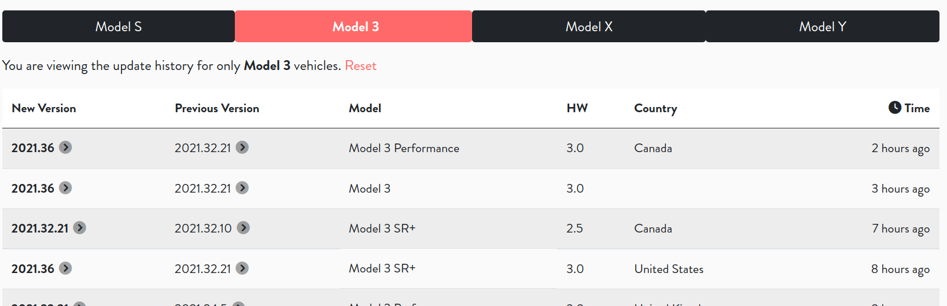Open arrow icon next to second-row 2021.36

pos(65,188)
